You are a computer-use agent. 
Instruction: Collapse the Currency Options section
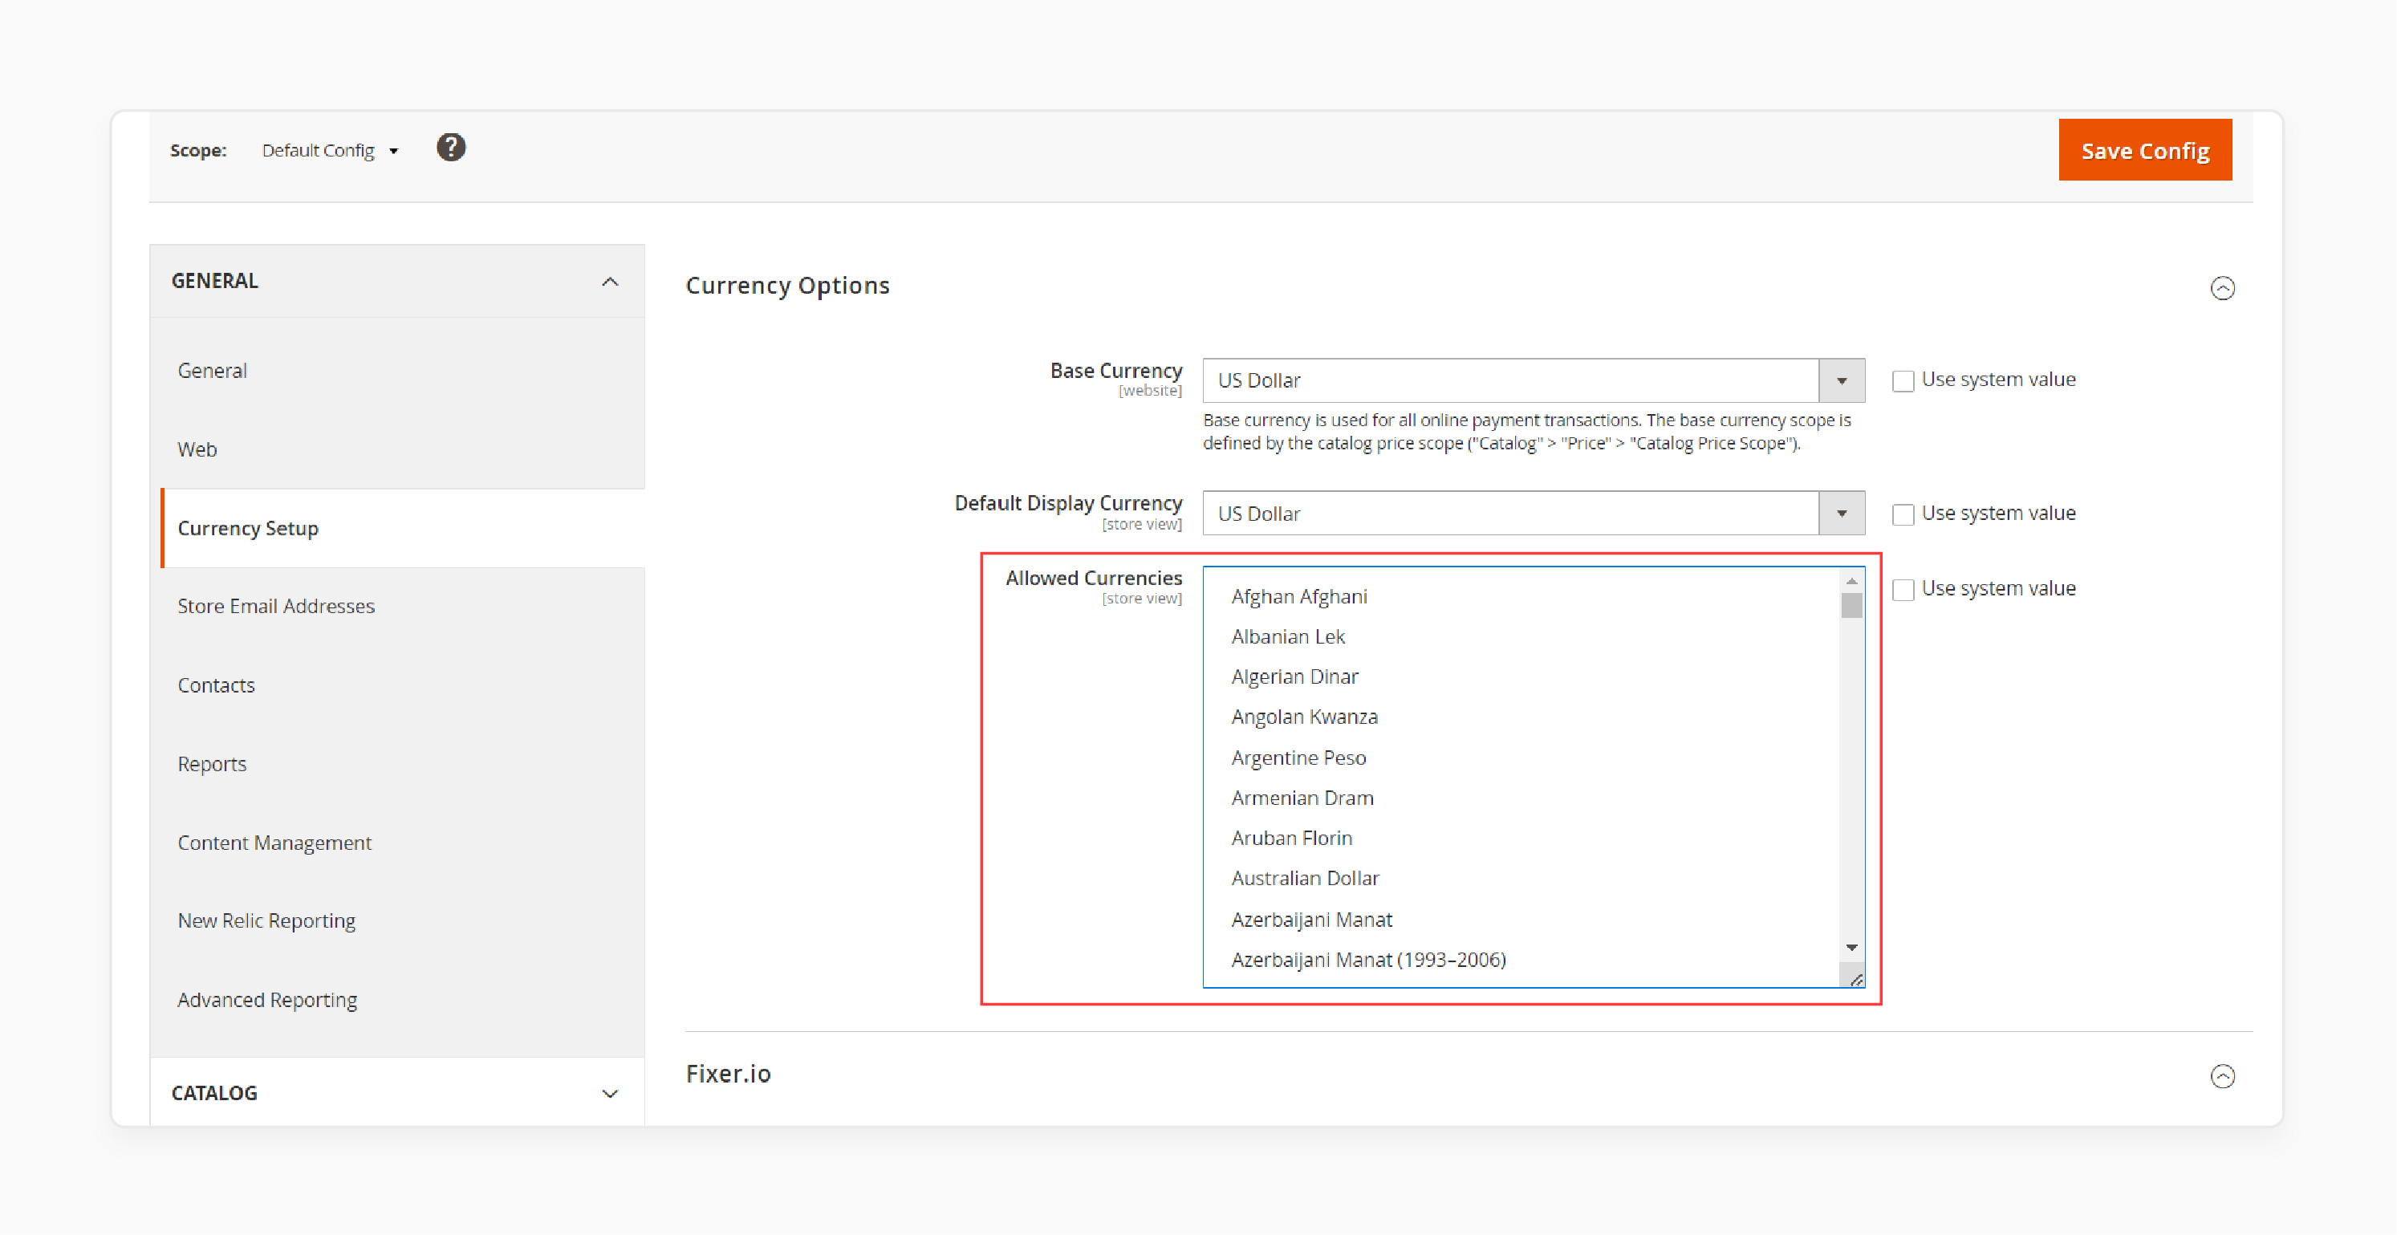[2223, 287]
